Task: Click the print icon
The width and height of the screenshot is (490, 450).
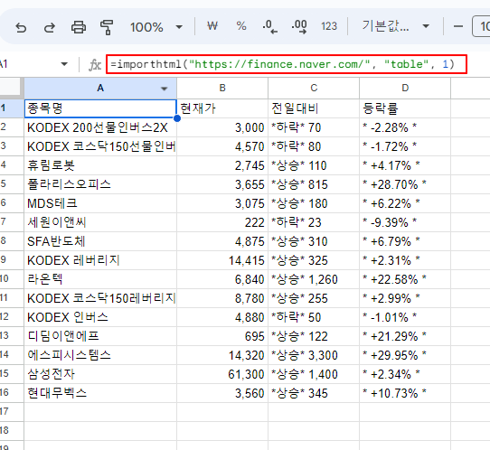Action: click(78, 27)
